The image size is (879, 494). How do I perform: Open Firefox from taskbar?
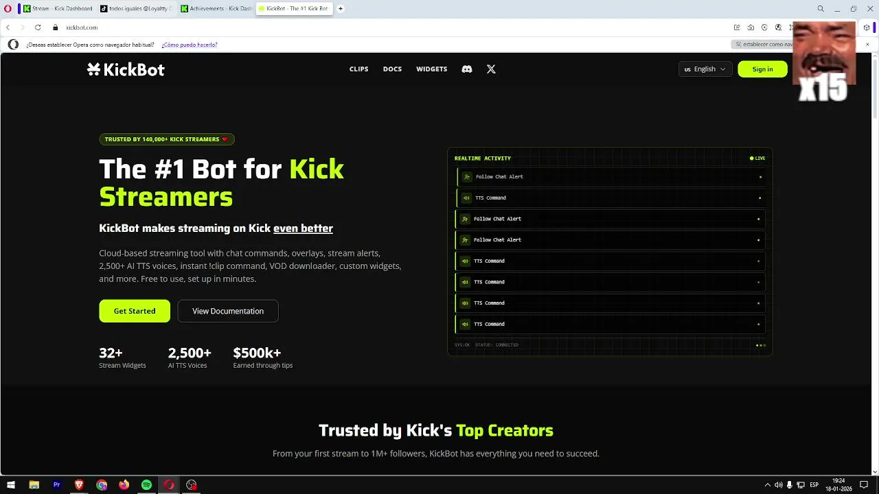click(124, 485)
